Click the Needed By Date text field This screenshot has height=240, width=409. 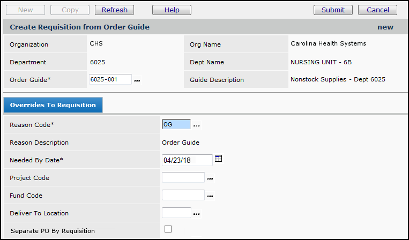tap(187, 160)
